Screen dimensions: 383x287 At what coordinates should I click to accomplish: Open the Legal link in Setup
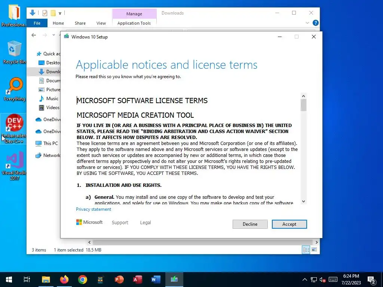[x=145, y=223]
